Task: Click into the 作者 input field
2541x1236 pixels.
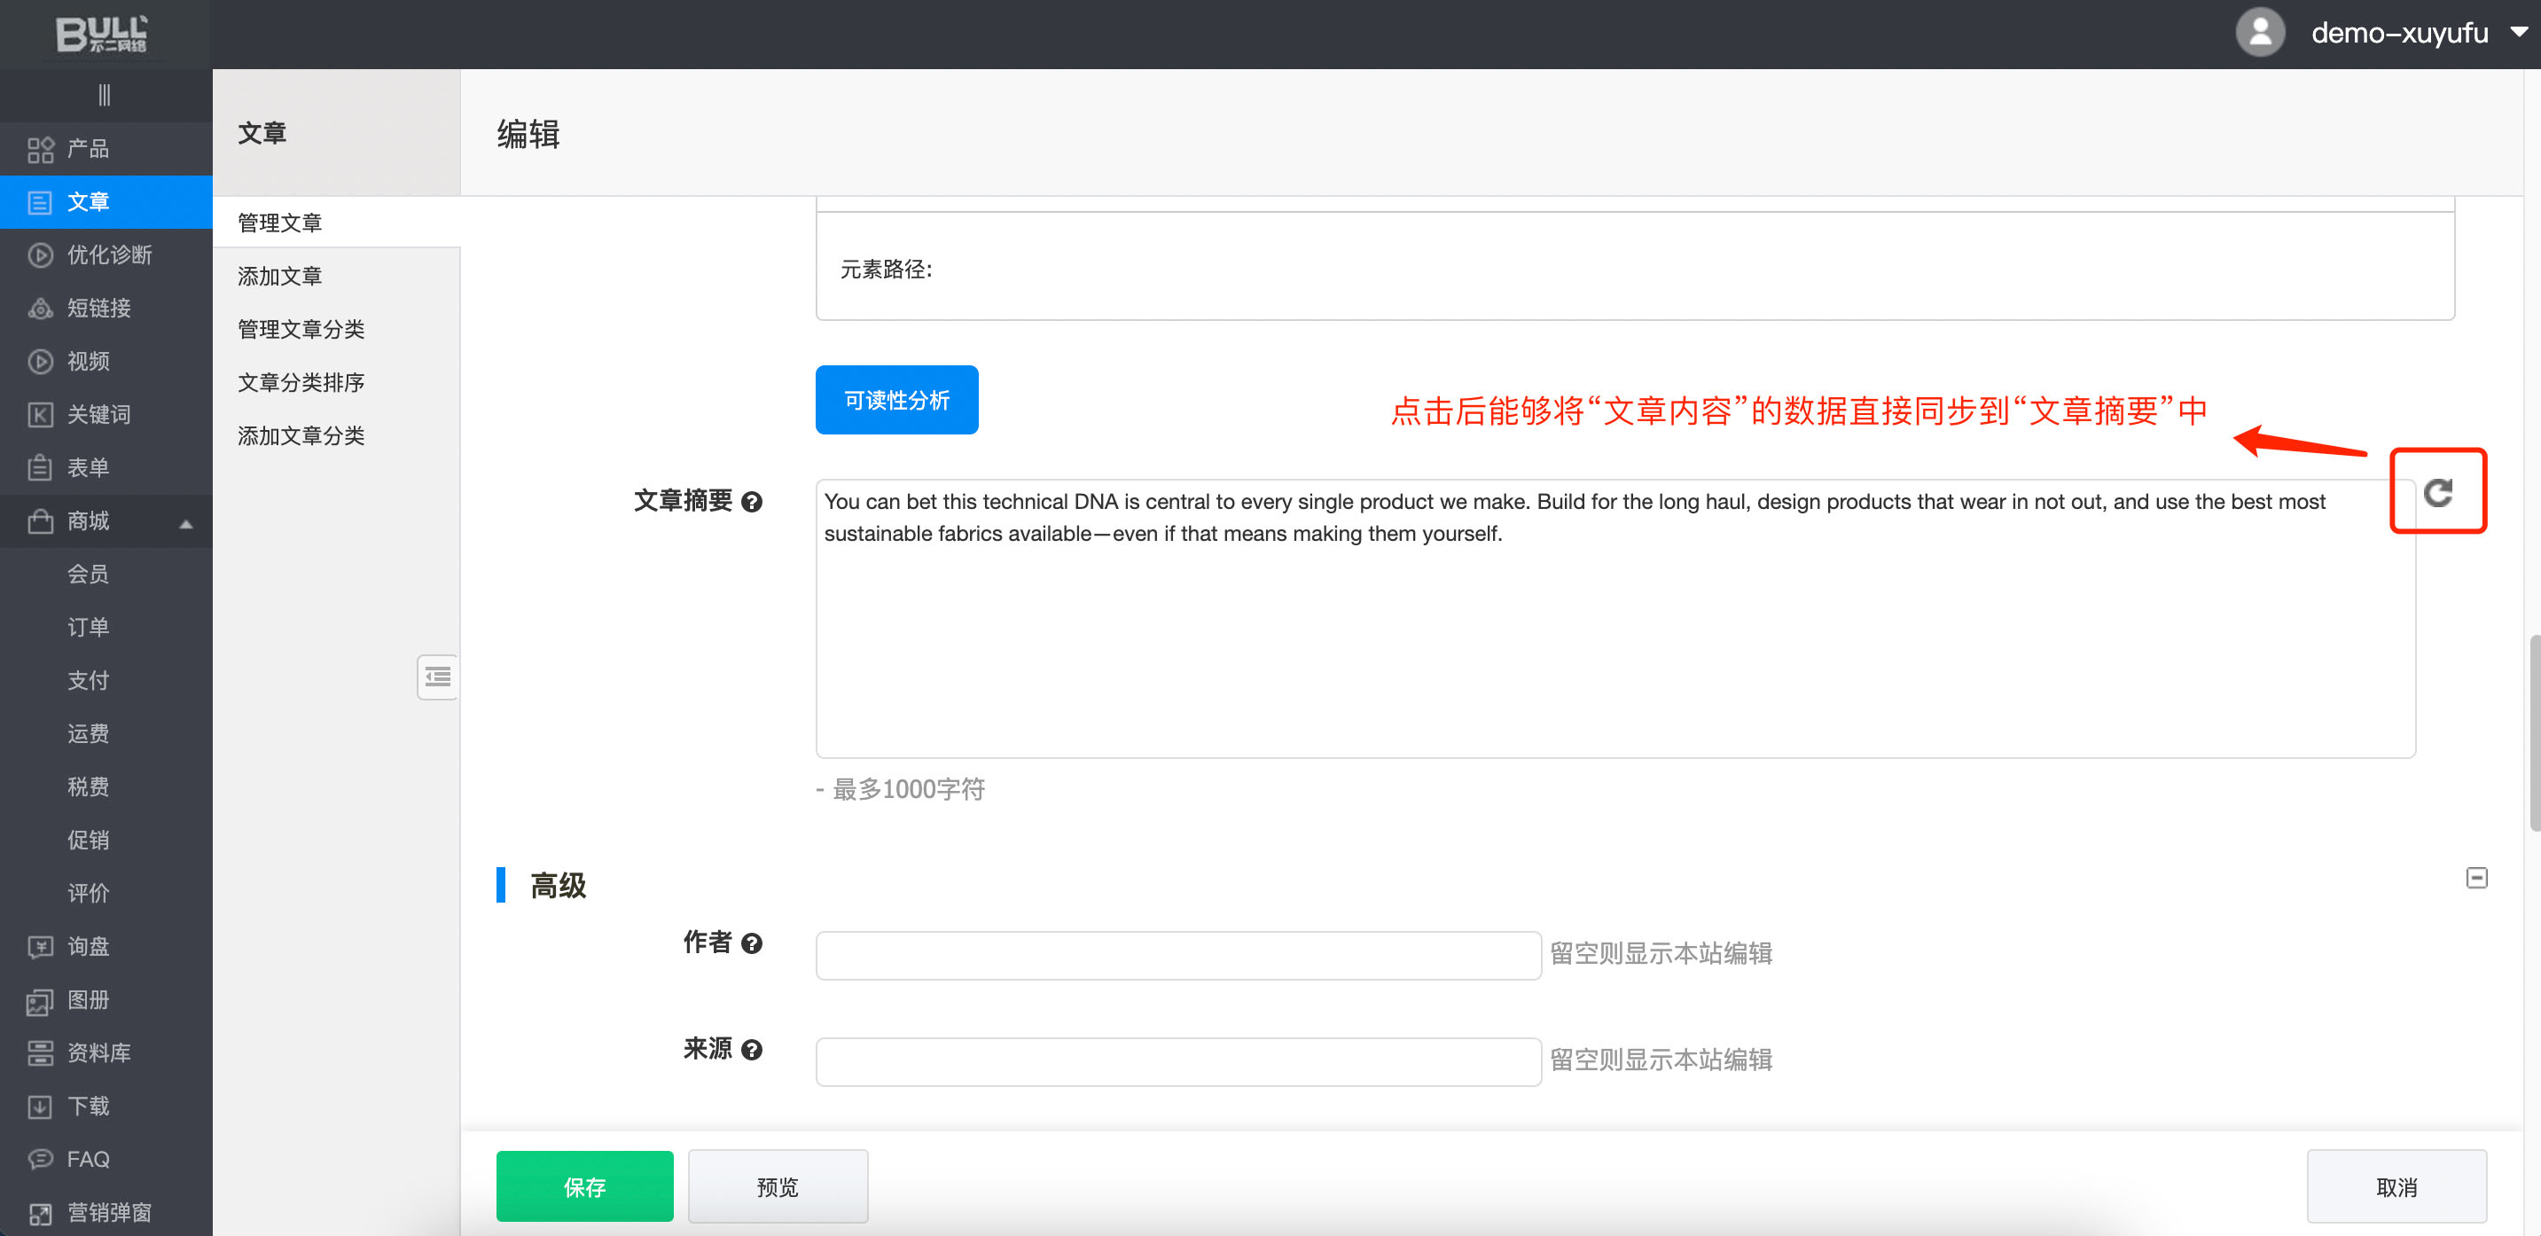Action: [x=1177, y=955]
